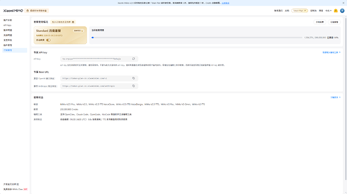Click the '200,000,000 Credits' quota text
Viewport: 347px width, 194px height.
coord(69,109)
